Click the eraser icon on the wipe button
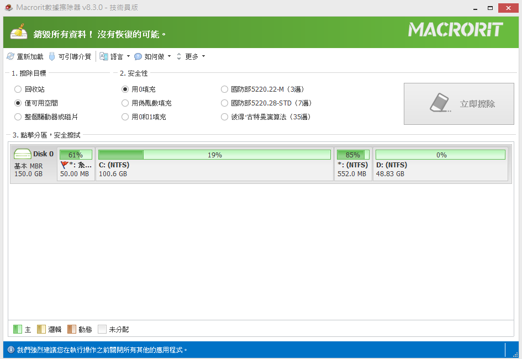This screenshot has height=359, width=522. click(x=440, y=103)
